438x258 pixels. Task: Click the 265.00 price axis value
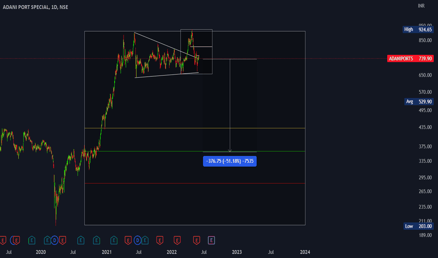pyautogui.click(x=425, y=191)
